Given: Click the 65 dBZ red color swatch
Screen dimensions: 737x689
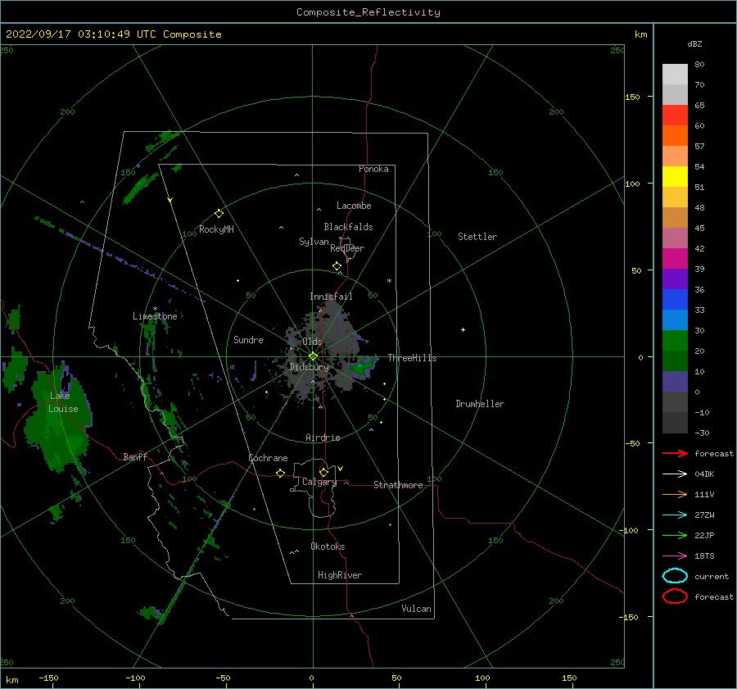Looking at the screenshot, I should [x=675, y=116].
